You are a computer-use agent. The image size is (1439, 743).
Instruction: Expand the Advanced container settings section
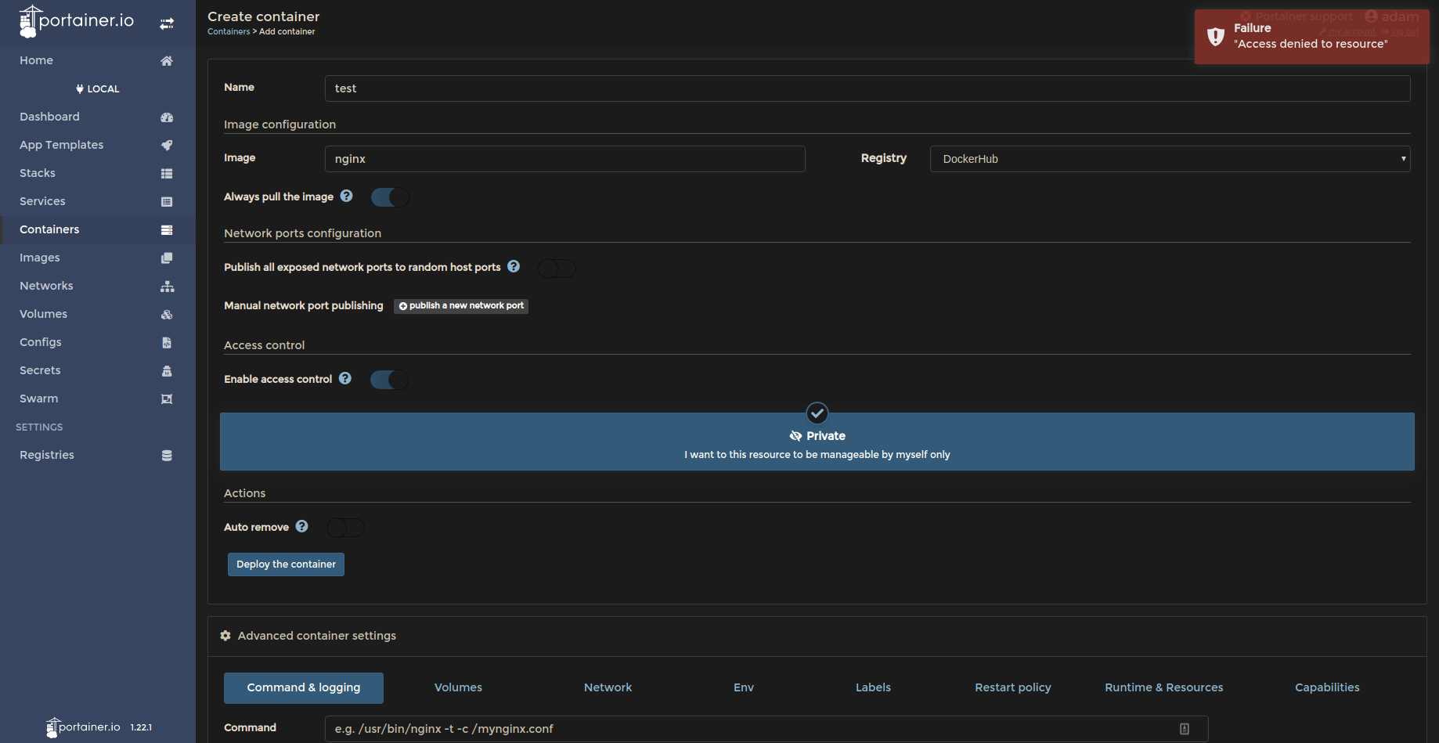(316, 636)
